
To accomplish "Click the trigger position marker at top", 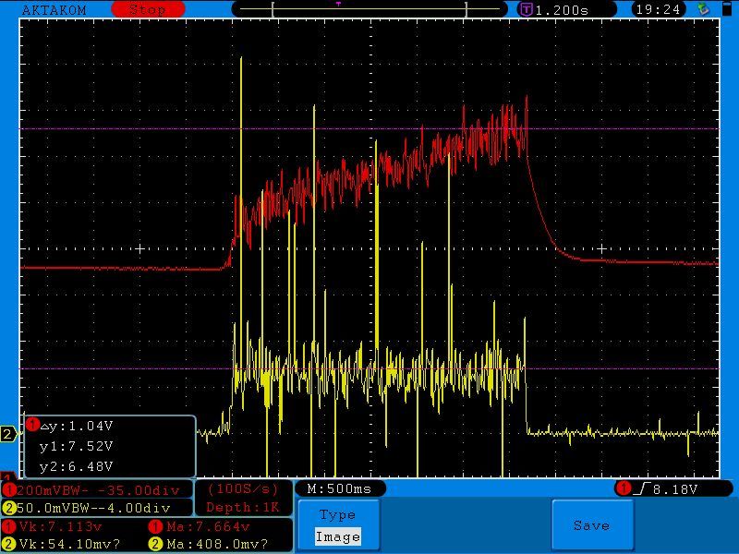I will pyautogui.click(x=338, y=4).
